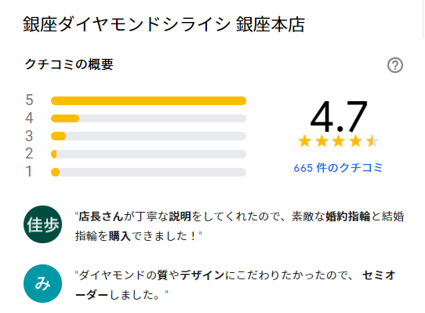The image size is (425, 313).
Task: Open the review snippet mentioning 店長さん
Action: pyautogui.click(x=240, y=226)
